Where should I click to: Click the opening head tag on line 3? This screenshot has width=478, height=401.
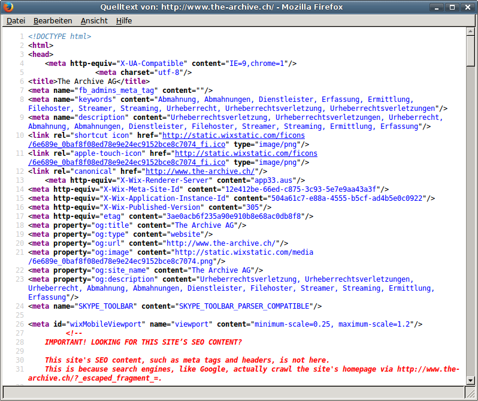click(41, 55)
